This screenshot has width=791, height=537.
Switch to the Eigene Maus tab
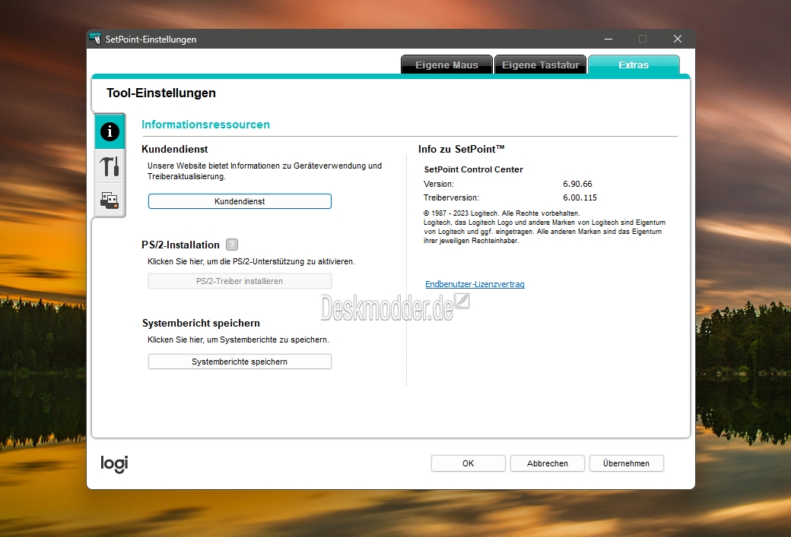446,65
